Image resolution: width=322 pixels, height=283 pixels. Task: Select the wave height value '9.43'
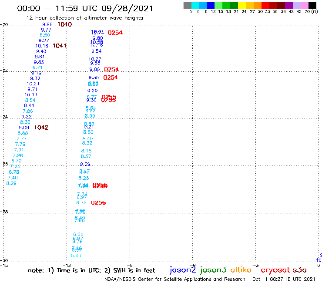(41, 51)
